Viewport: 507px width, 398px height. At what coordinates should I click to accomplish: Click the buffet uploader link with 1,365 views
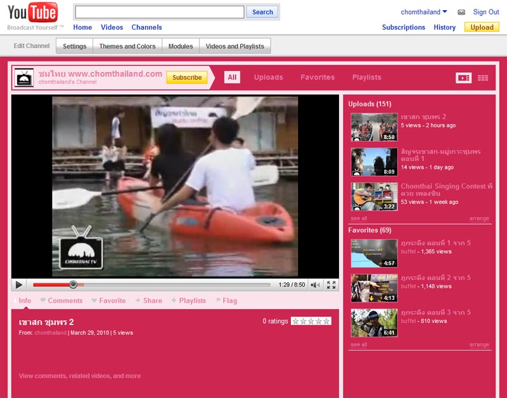pyautogui.click(x=408, y=251)
